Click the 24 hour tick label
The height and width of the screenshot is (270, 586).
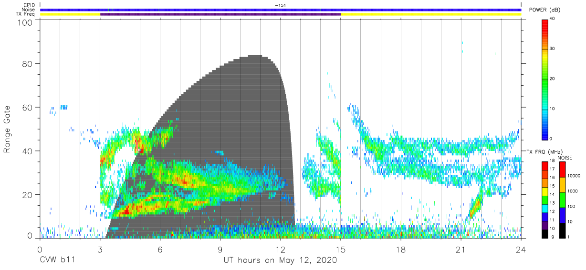[521, 250]
